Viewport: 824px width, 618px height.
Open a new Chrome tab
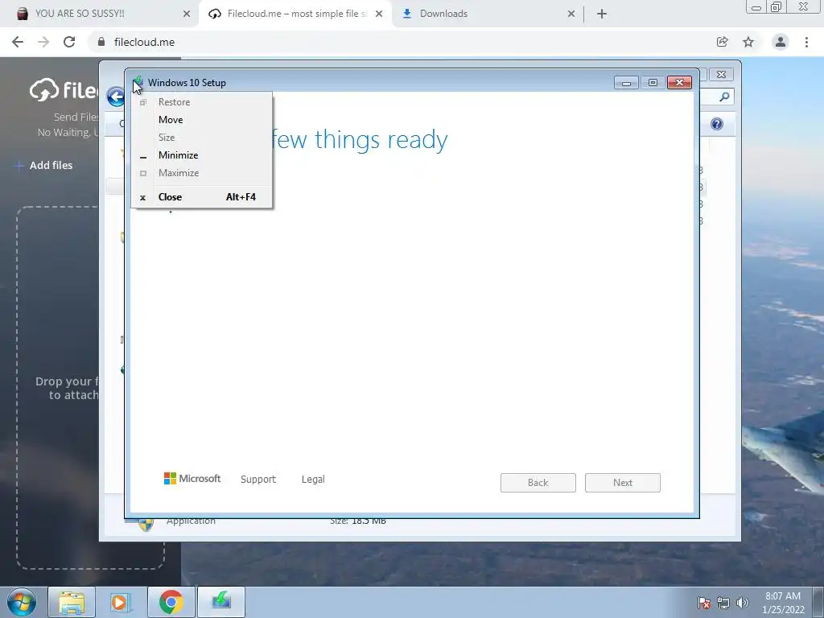(602, 14)
